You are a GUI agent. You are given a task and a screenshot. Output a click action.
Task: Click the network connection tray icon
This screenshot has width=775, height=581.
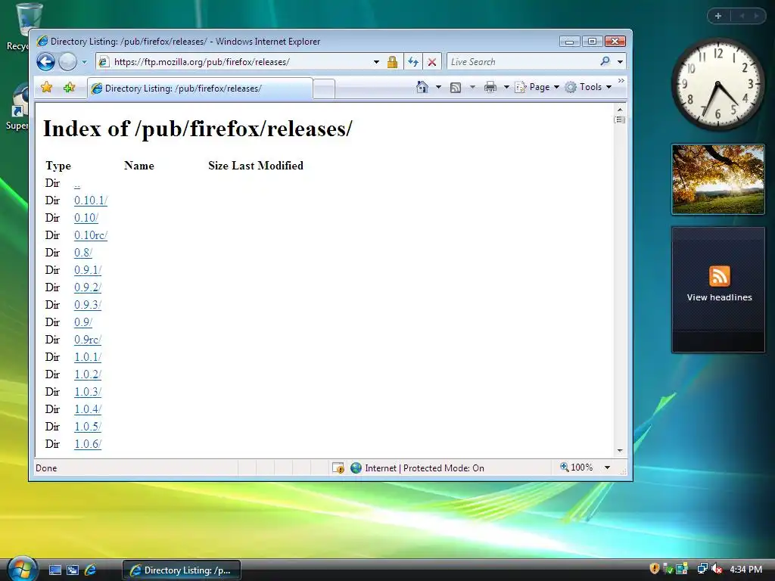tap(702, 569)
